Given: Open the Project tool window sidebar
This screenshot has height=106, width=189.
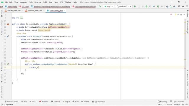Looking at the screenshot, I should click(2, 13).
